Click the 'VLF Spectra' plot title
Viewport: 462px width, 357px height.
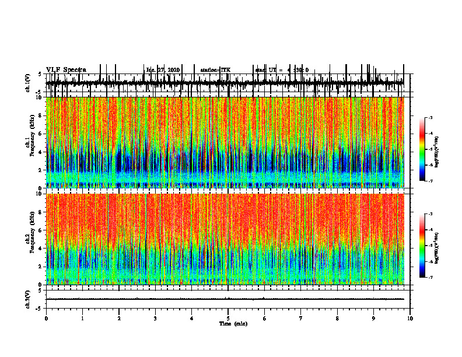click(x=66, y=70)
